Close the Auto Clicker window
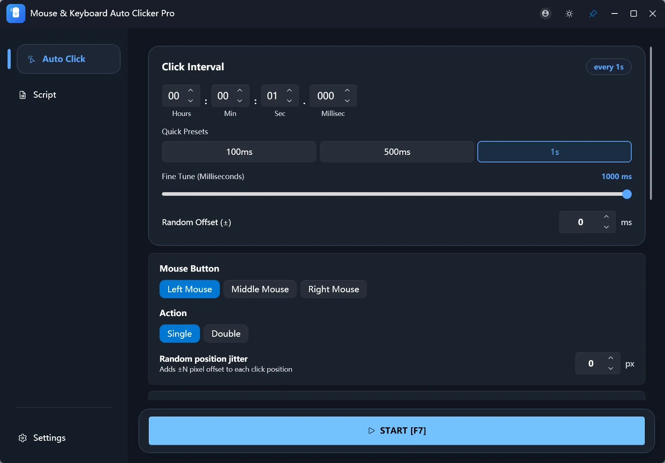The image size is (665, 463). point(653,14)
